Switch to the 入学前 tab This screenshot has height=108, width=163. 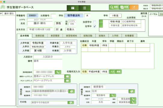[x=115, y=36]
